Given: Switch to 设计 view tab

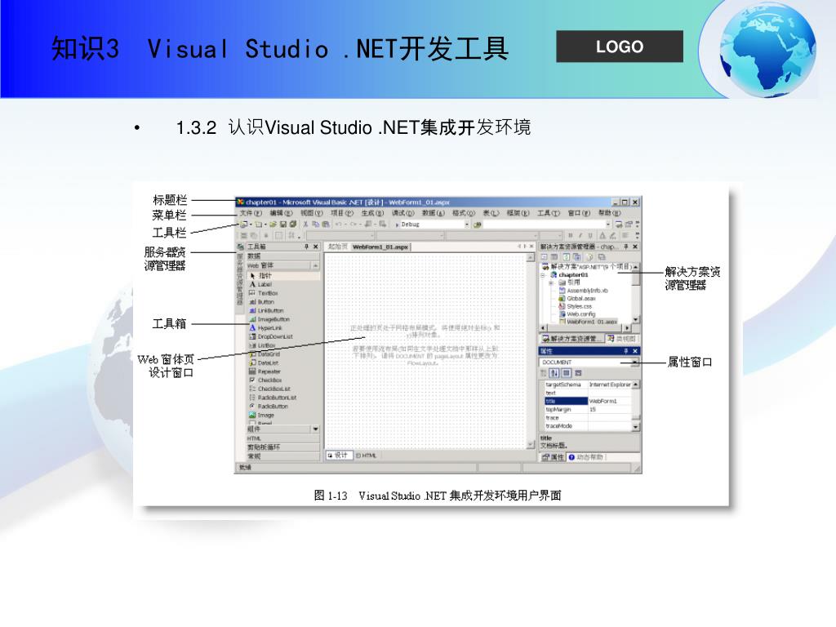Looking at the screenshot, I should coord(338,456).
